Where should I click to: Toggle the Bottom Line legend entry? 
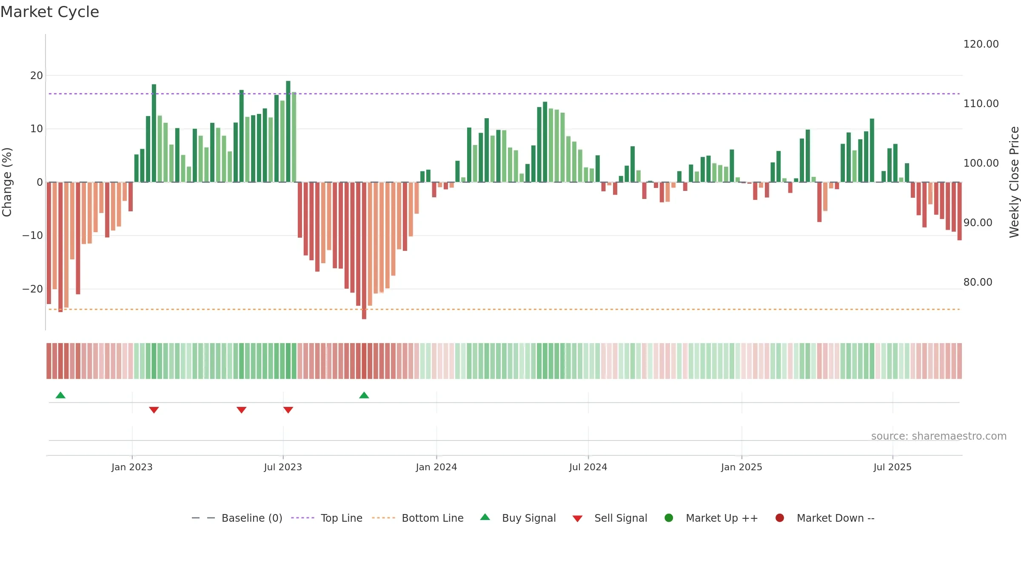(x=418, y=518)
